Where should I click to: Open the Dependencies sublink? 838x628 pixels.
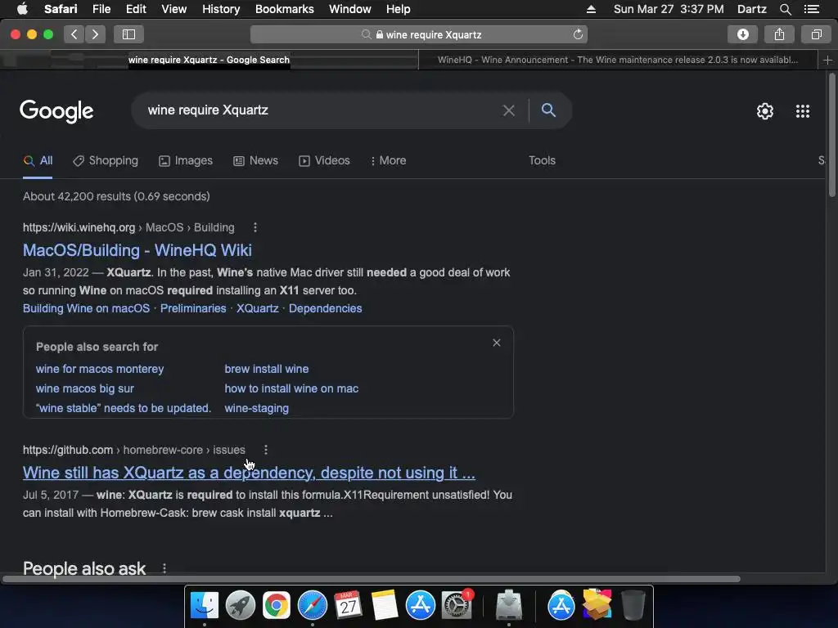click(x=325, y=308)
